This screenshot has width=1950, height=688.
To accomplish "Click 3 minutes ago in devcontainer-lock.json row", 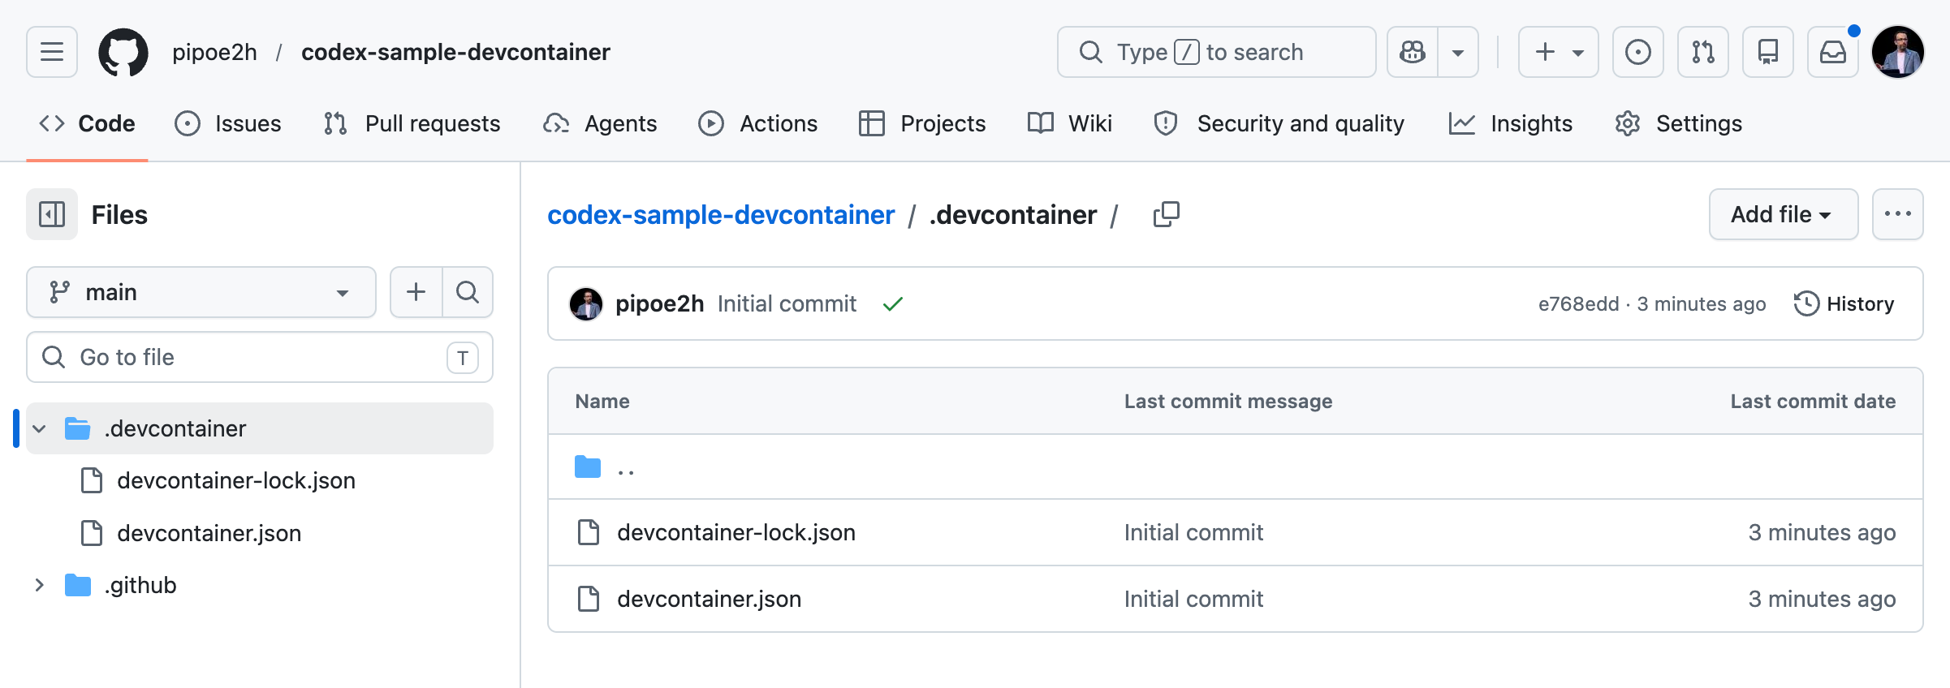I will click(1822, 532).
